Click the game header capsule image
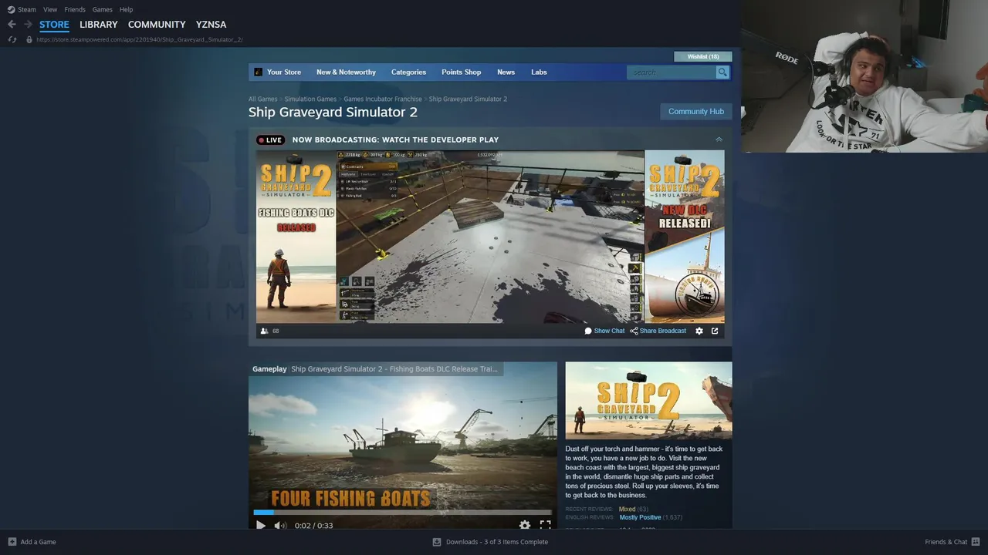This screenshot has height=555, width=988. [x=648, y=400]
